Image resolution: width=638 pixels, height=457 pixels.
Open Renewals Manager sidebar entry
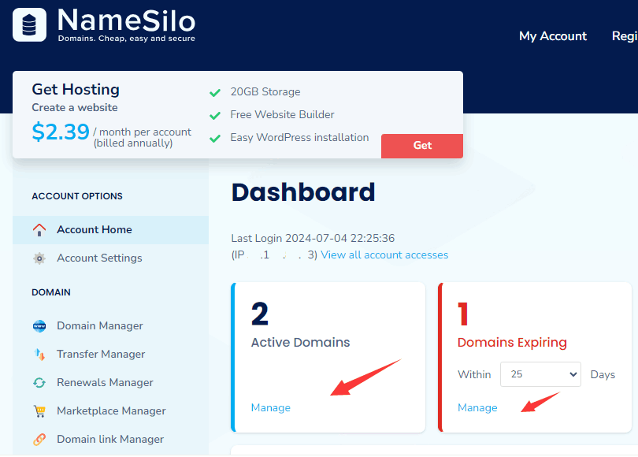[x=105, y=383]
